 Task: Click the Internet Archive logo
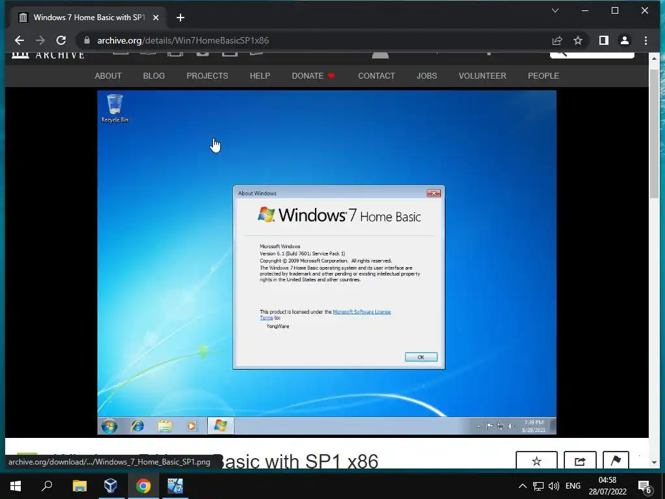(x=48, y=55)
